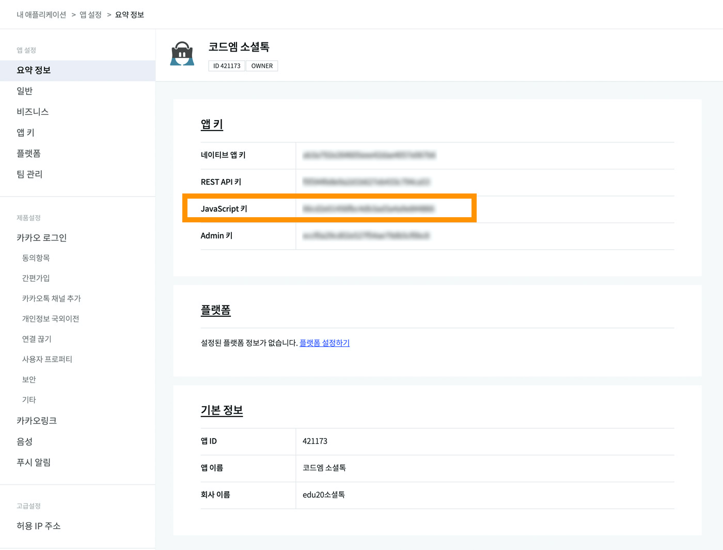723x550 pixels.
Task: Open 카카오 로그인 menu
Action: (42, 237)
